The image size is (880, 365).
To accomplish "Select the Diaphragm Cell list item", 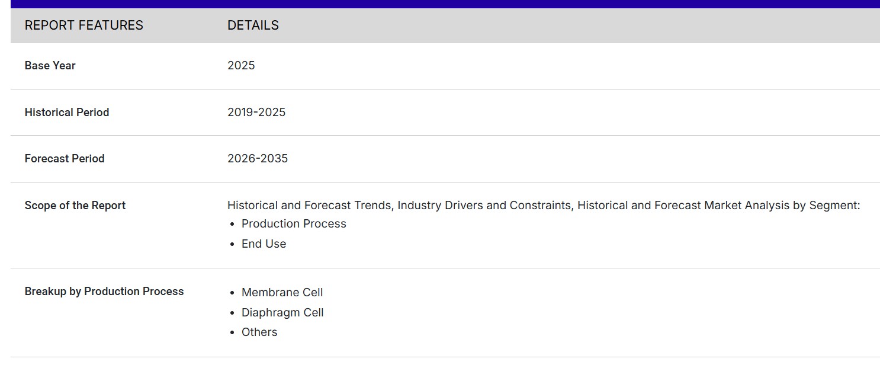I will tap(282, 313).
